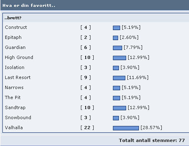The width and height of the screenshot is (189, 146).
Task: Click the Valhalla vote count 22
Action: pos(87,128)
